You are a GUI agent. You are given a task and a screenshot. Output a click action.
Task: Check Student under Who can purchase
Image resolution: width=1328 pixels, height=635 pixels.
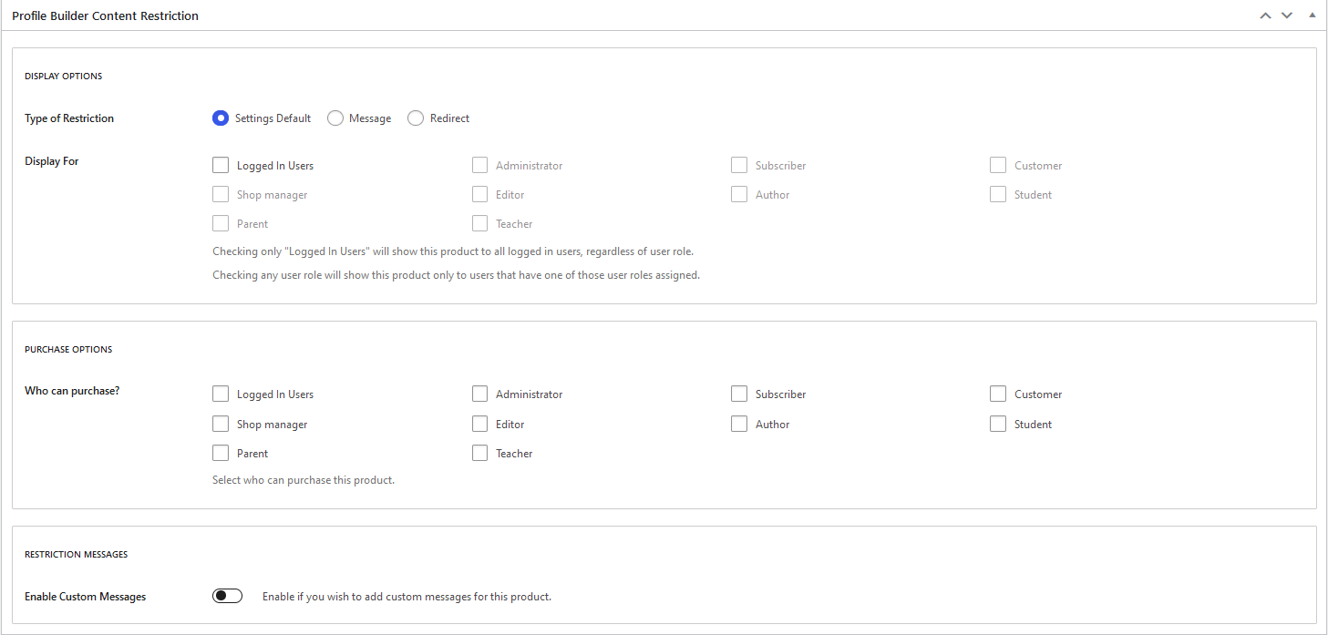coord(998,425)
